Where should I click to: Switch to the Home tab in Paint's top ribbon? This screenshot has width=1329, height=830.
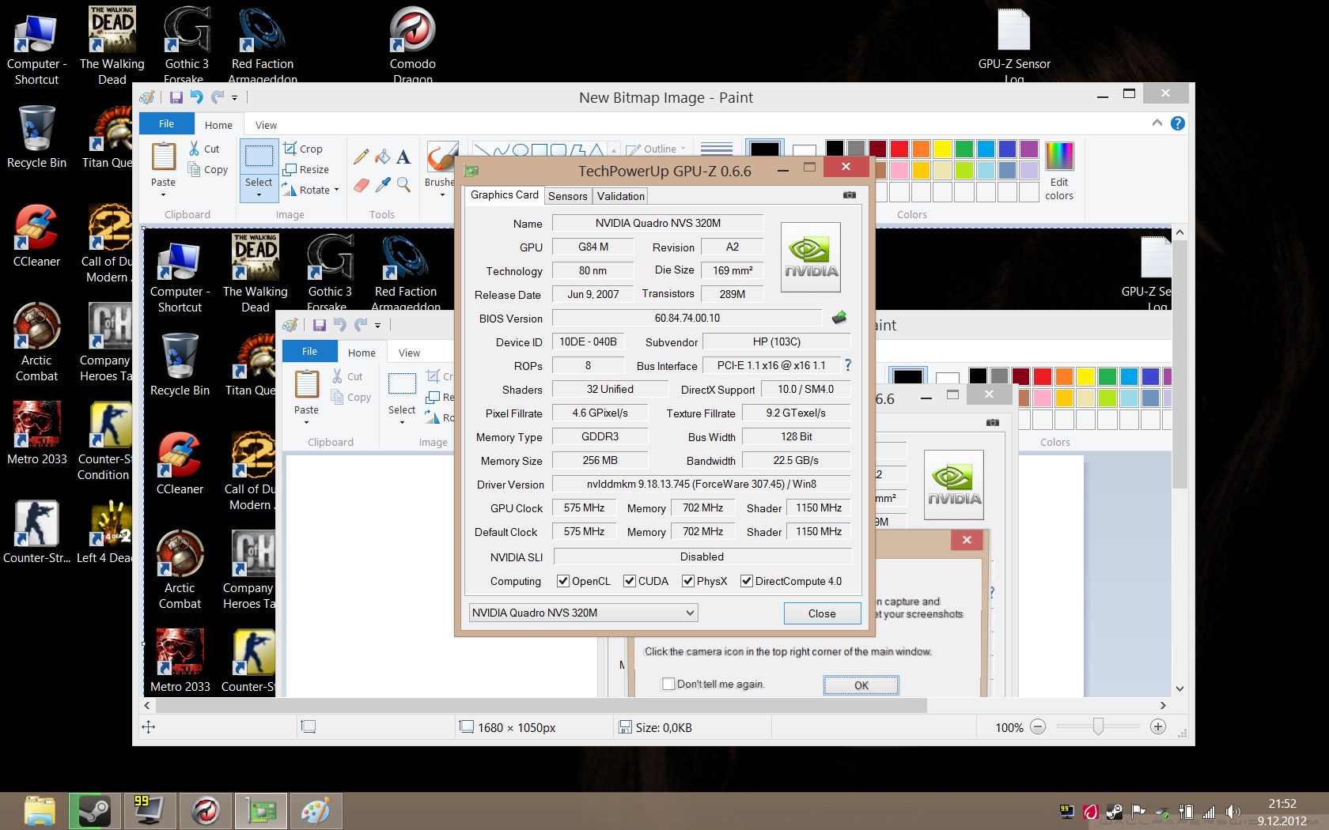click(x=218, y=125)
